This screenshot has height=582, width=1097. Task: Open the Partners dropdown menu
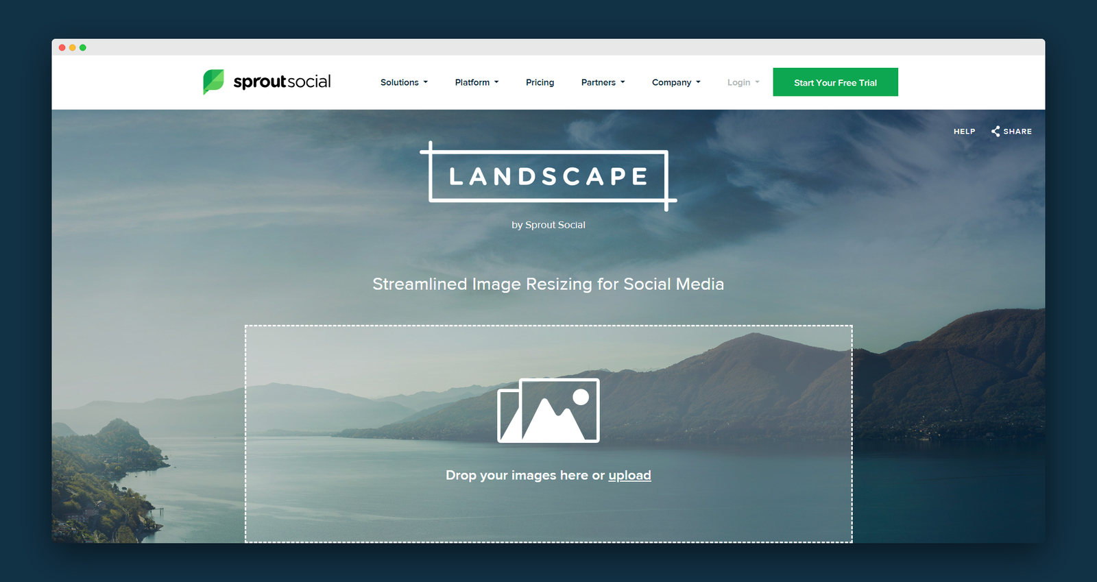[x=603, y=82]
